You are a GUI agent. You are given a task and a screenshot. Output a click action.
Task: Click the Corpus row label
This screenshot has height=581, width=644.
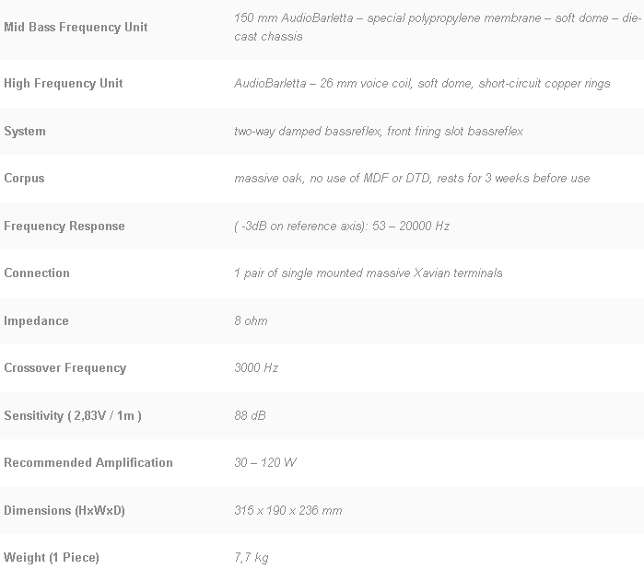tap(24, 179)
